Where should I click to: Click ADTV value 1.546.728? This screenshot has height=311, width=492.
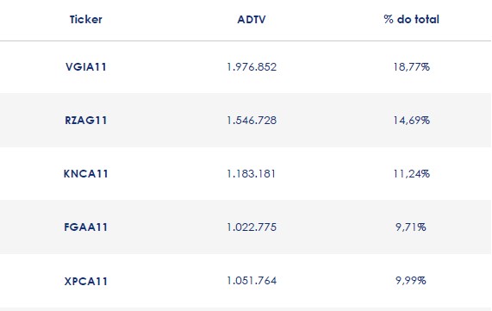(x=252, y=121)
